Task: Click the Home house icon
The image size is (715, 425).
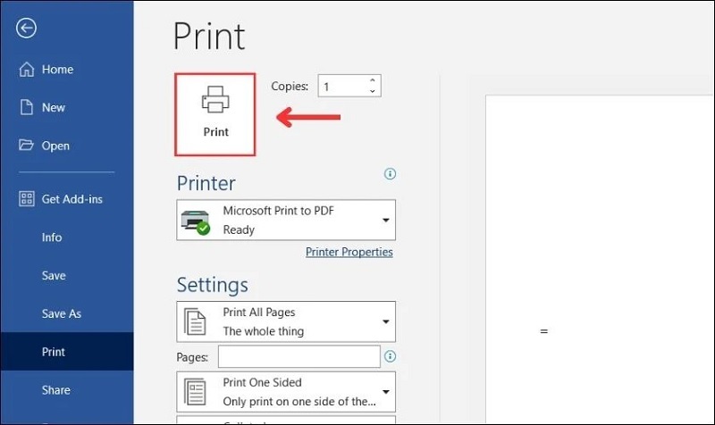Action: coord(27,70)
